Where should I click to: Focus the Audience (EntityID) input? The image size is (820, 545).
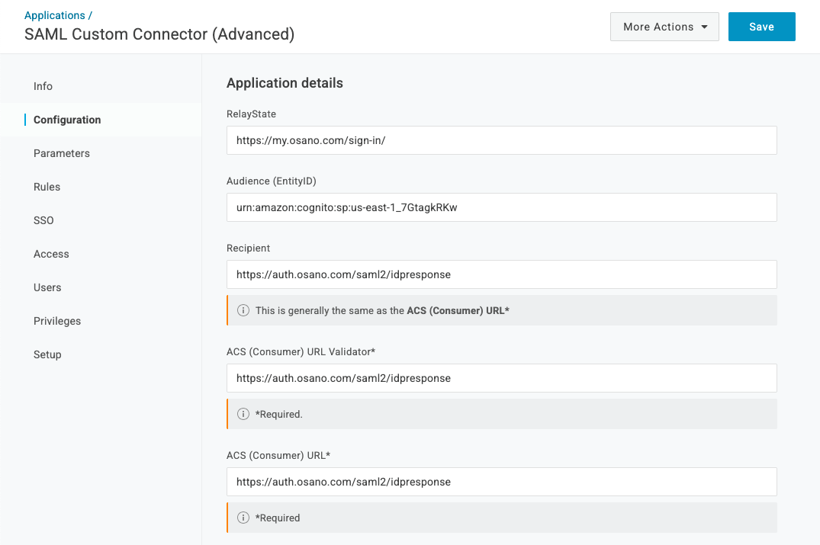[501, 207]
